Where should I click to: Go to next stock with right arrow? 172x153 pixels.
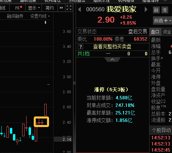click(146, 9)
